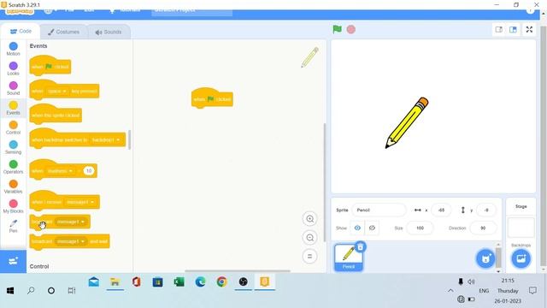547x308 pixels.
Task: Click the sprite pane scroll down arrow
Action: (498, 271)
